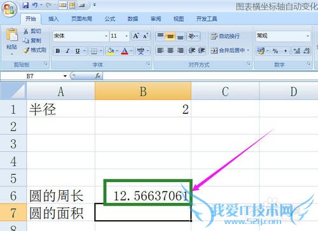Expand the fill color dropdown arrow
This screenshot has width=318, height=231.
pos(117,51)
